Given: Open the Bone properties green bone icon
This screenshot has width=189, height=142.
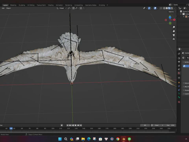Looking at the screenshot, I should 179,97.
